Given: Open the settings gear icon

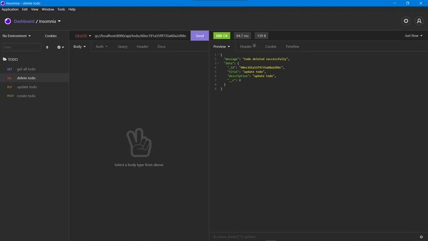Looking at the screenshot, I should [x=406, y=21].
